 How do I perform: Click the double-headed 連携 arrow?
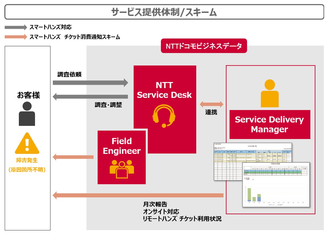[211, 104]
